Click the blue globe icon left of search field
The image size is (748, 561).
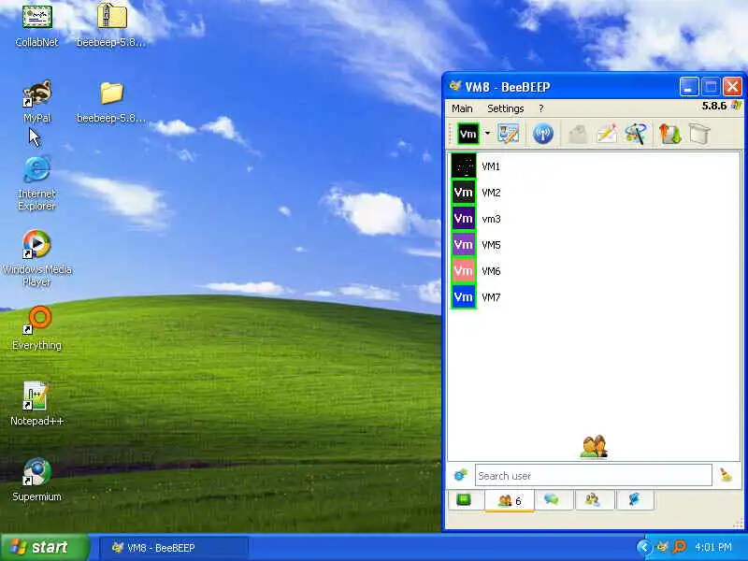click(x=460, y=475)
